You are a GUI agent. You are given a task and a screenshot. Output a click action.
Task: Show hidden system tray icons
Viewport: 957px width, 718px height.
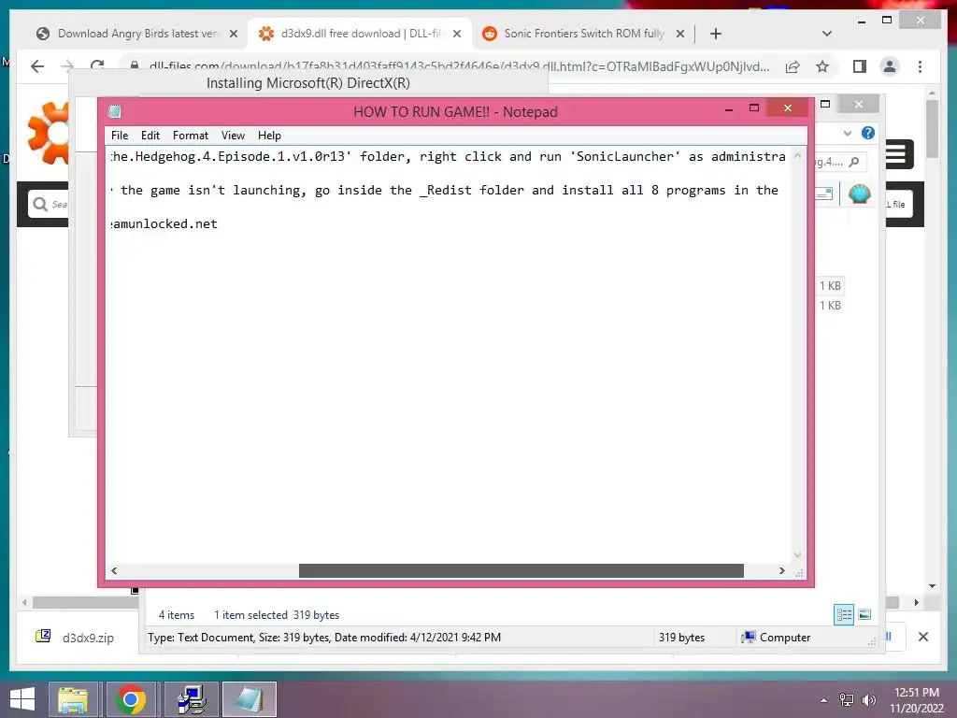(824, 700)
